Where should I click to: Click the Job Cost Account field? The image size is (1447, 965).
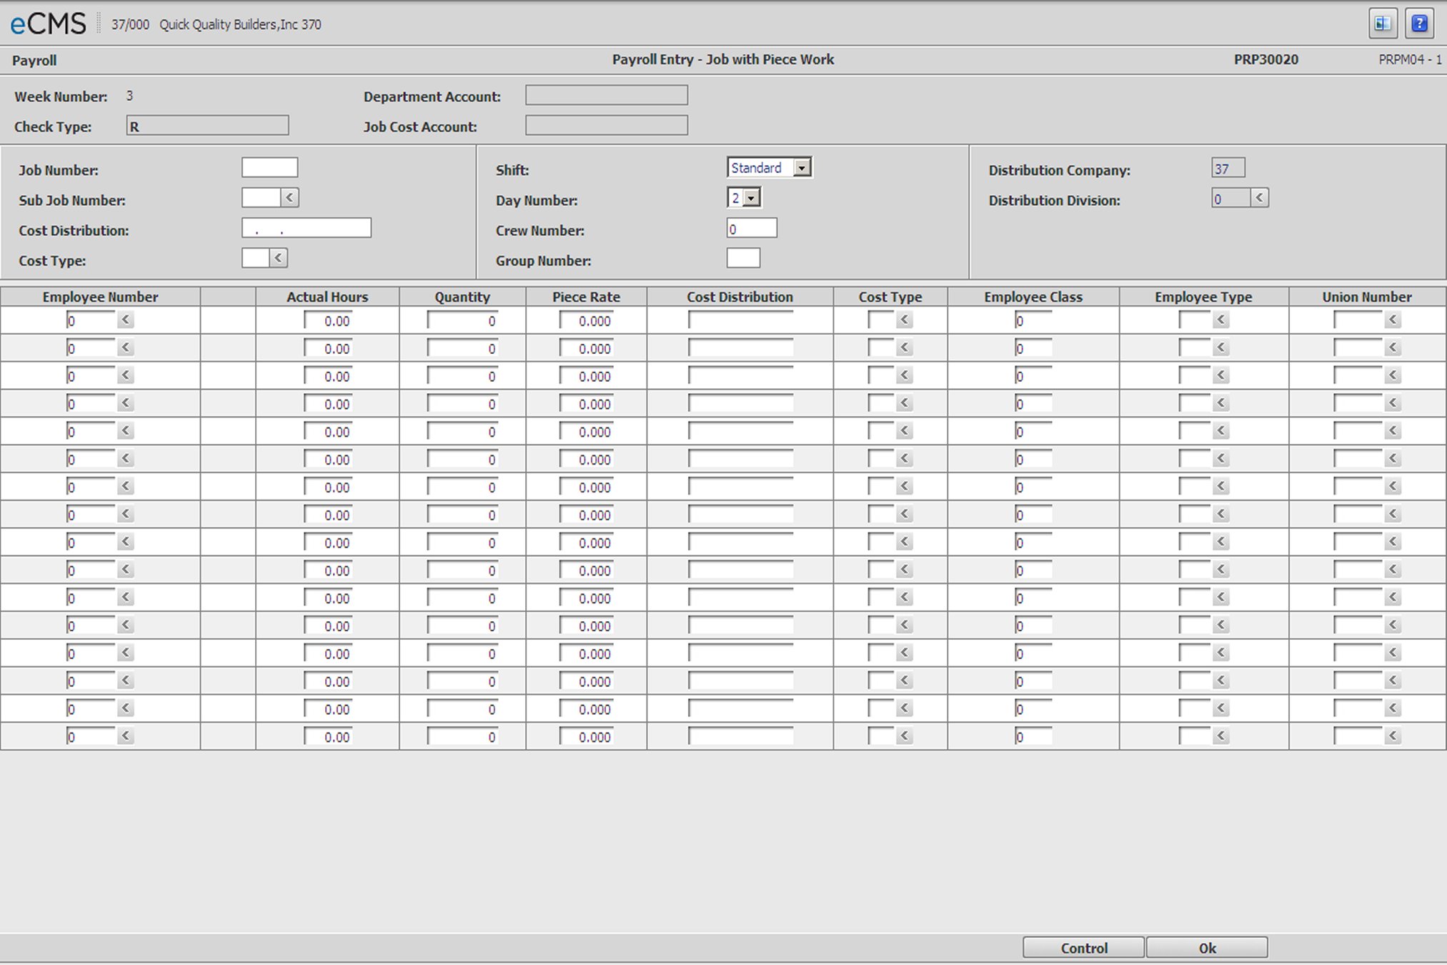click(607, 126)
